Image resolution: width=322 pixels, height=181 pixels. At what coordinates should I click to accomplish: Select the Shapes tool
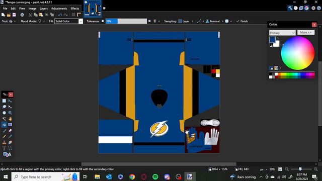pyautogui.click(x=7, y=154)
